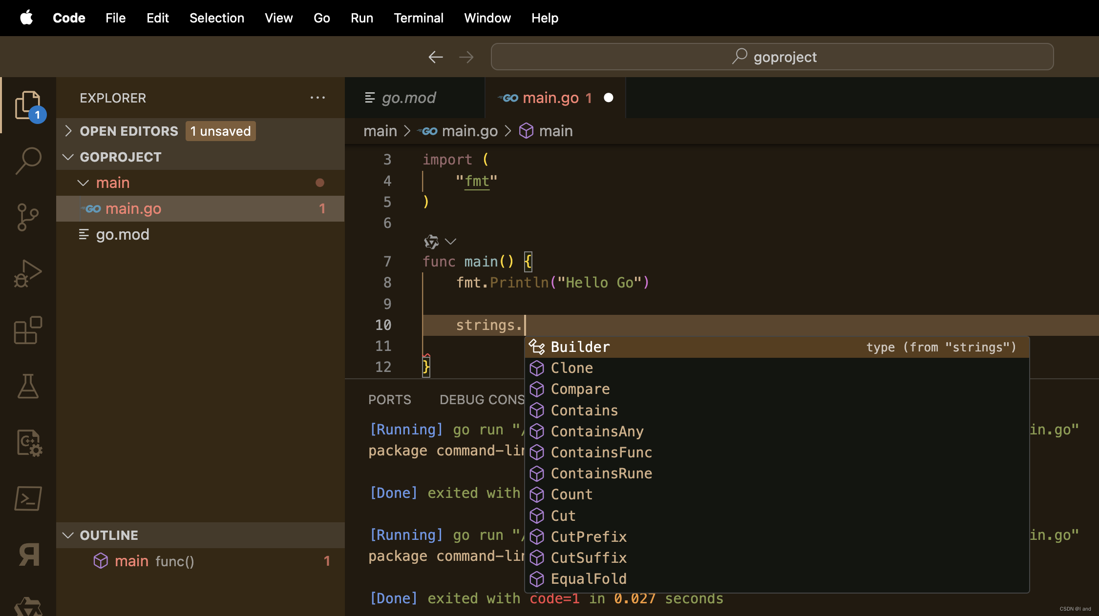Image resolution: width=1099 pixels, height=616 pixels.
Task: Click the cube icon beside main in Outline
Action: coord(101,561)
